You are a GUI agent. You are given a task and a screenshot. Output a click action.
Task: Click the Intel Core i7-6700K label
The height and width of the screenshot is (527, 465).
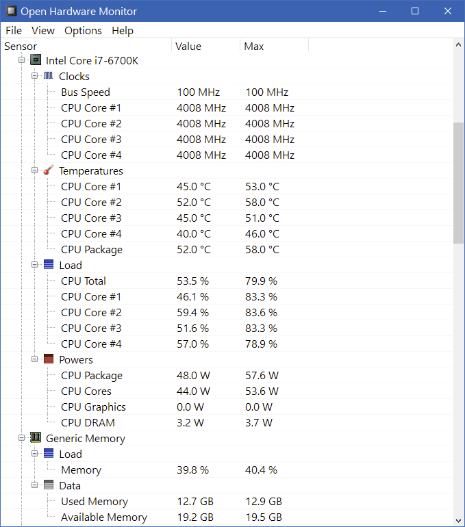(x=92, y=60)
